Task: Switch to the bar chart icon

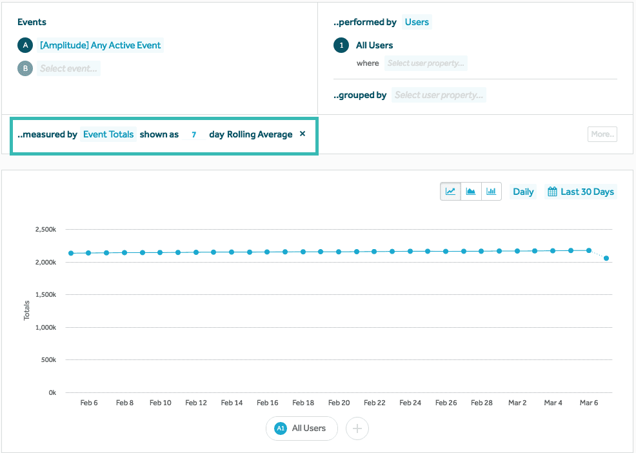Action: pos(491,191)
